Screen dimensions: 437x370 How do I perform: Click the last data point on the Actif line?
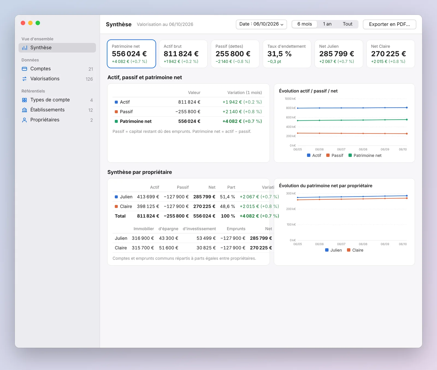[407, 108]
